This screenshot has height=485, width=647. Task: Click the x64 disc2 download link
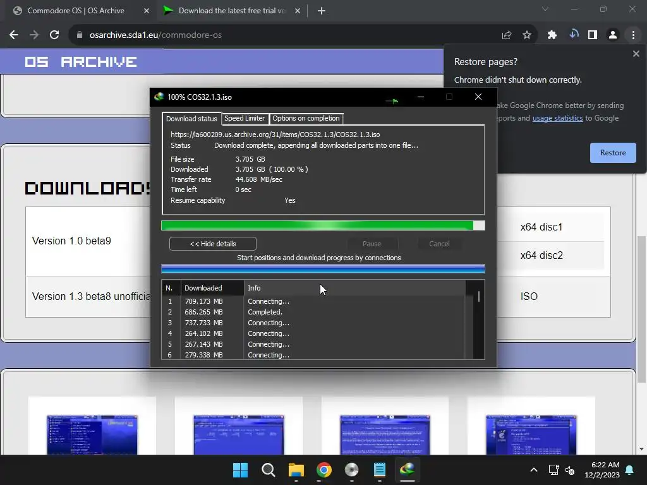pyautogui.click(x=541, y=256)
